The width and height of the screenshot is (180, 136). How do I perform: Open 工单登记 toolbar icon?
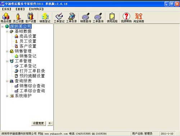(59, 18)
